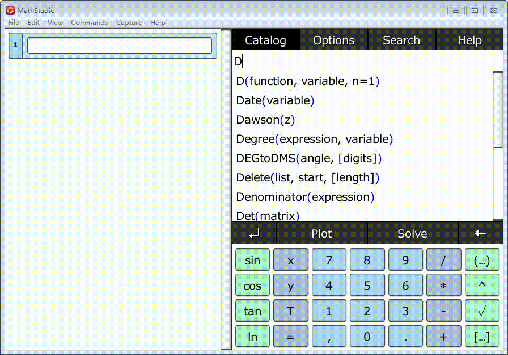Open the Help menu in menu bar
The image size is (508, 355).
tap(158, 22)
